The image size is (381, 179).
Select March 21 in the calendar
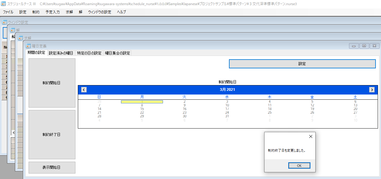coord(99,112)
